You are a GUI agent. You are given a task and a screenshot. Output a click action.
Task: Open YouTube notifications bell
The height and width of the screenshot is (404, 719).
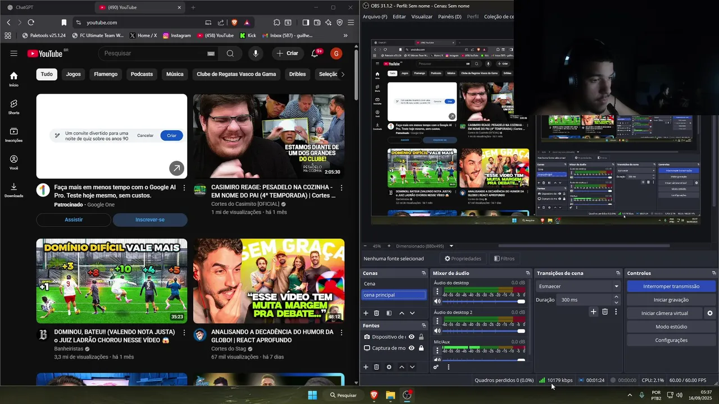(x=315, y=53)
